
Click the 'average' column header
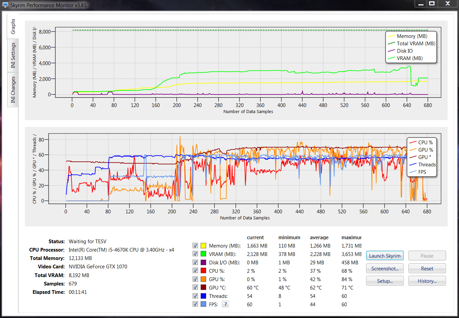tap(319, 237)
